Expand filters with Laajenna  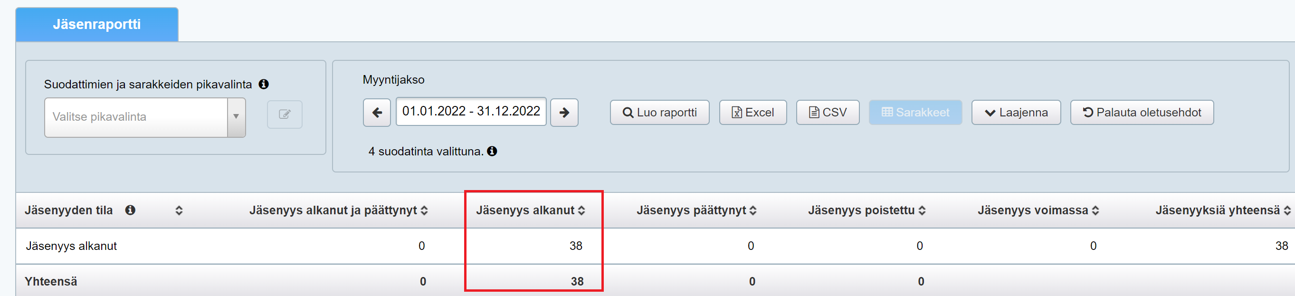click(1016, 113)
